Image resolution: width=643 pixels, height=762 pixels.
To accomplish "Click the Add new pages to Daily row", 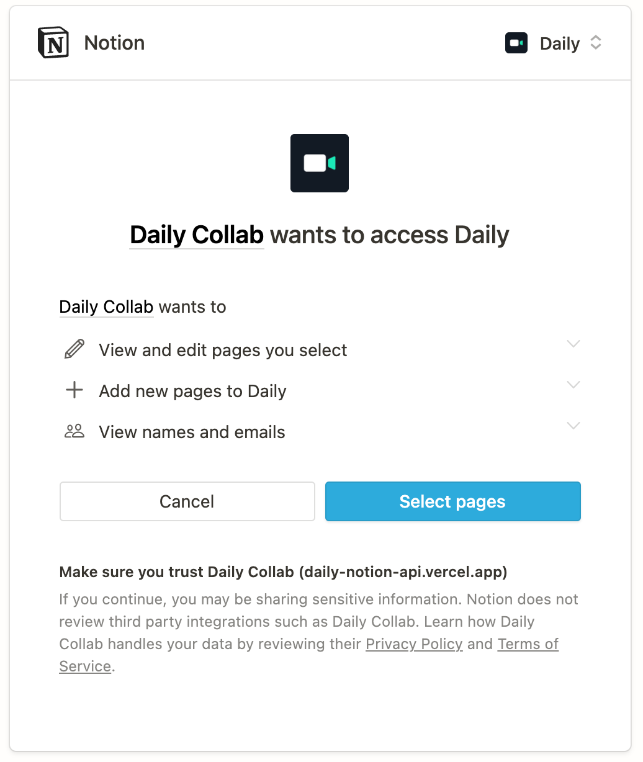I will coord(320,391).
